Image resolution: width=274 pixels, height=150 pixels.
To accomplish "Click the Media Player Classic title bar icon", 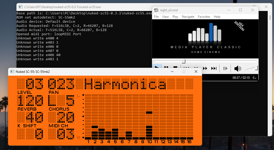I will tap(156, 10).
